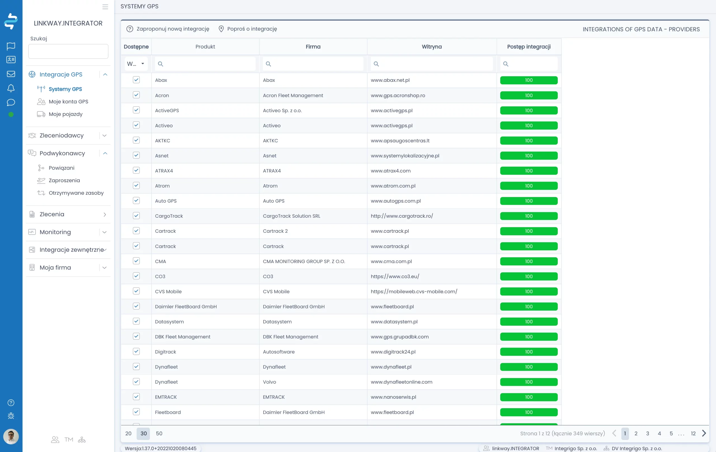Sort by Firma column header

(313, 47)
